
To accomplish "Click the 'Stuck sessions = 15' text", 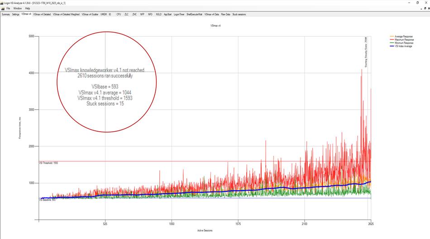I will (105, 104).
